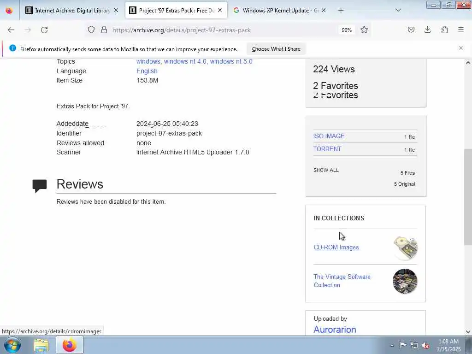Click Choose What I Share button

(276, 49)
